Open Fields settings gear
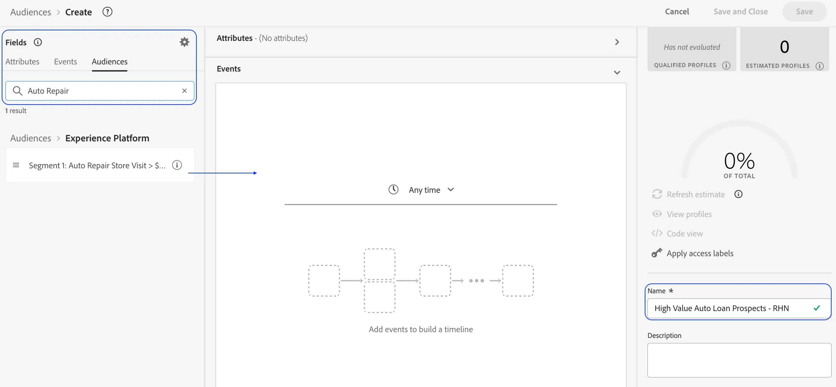The height and width of the screenshot is (387, 836). tap(184, 42)
